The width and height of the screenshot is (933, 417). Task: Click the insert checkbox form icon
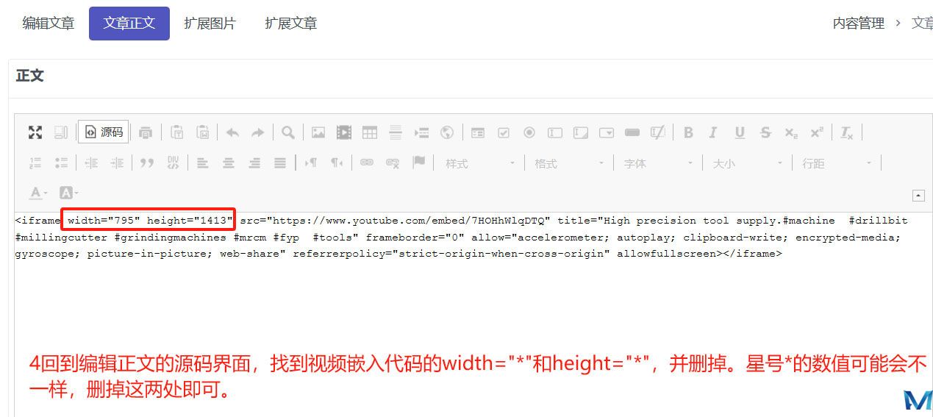coord(504,132)
